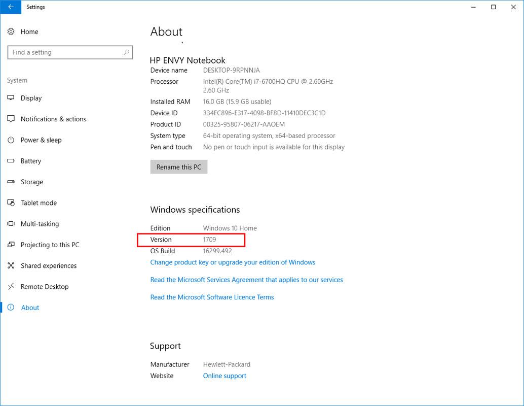
Task: Maximize the Settings window
Action: click(x=493, y=7)
